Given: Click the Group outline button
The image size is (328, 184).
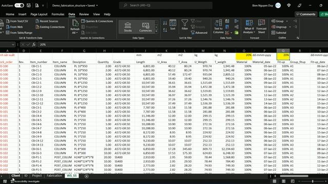Looking at the screenshot, I should coord(277,21).
